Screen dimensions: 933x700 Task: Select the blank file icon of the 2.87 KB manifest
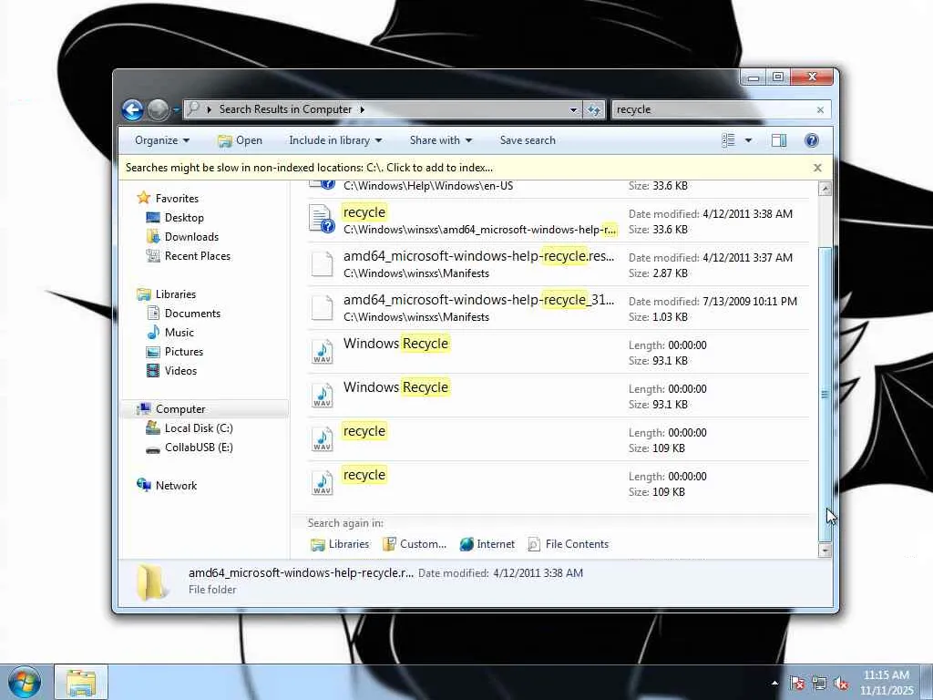coord(322,264)
